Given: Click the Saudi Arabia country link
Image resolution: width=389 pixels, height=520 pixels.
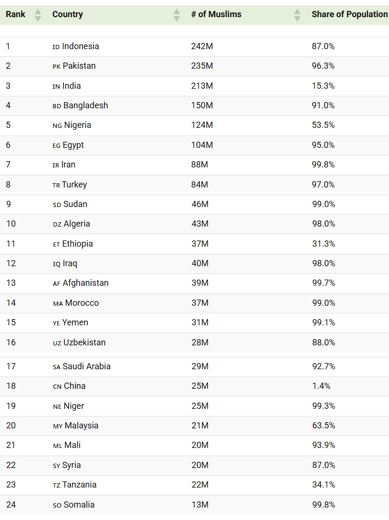Looking at the screenshot, I should coord(86,366).
